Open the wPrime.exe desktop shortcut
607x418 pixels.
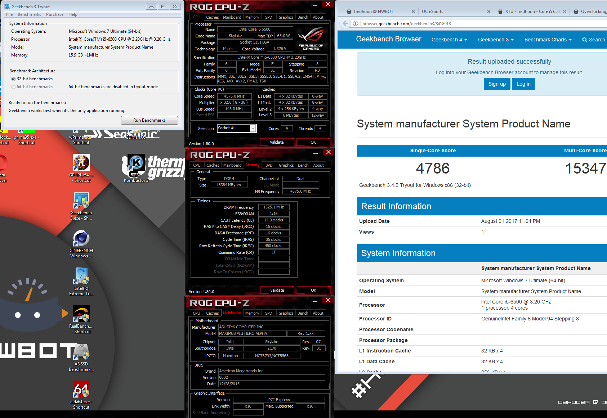point(81,137)
